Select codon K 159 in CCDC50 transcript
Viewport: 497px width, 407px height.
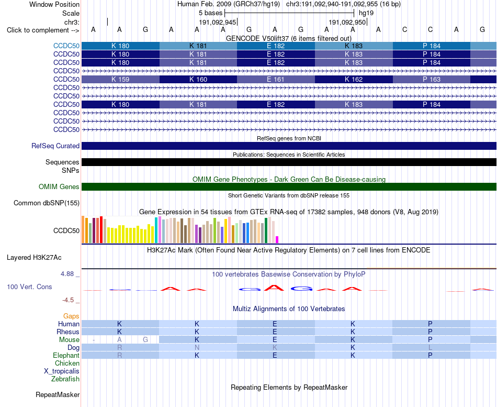pos(120,80)
